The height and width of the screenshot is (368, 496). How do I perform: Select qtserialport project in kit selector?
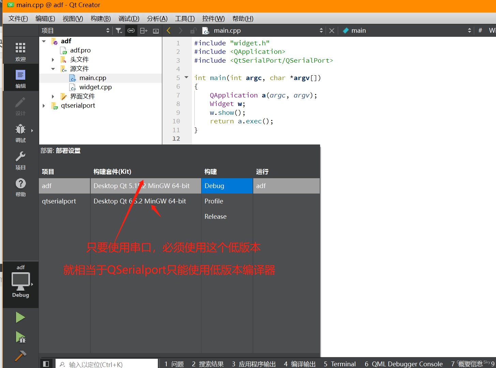[64, 201]
